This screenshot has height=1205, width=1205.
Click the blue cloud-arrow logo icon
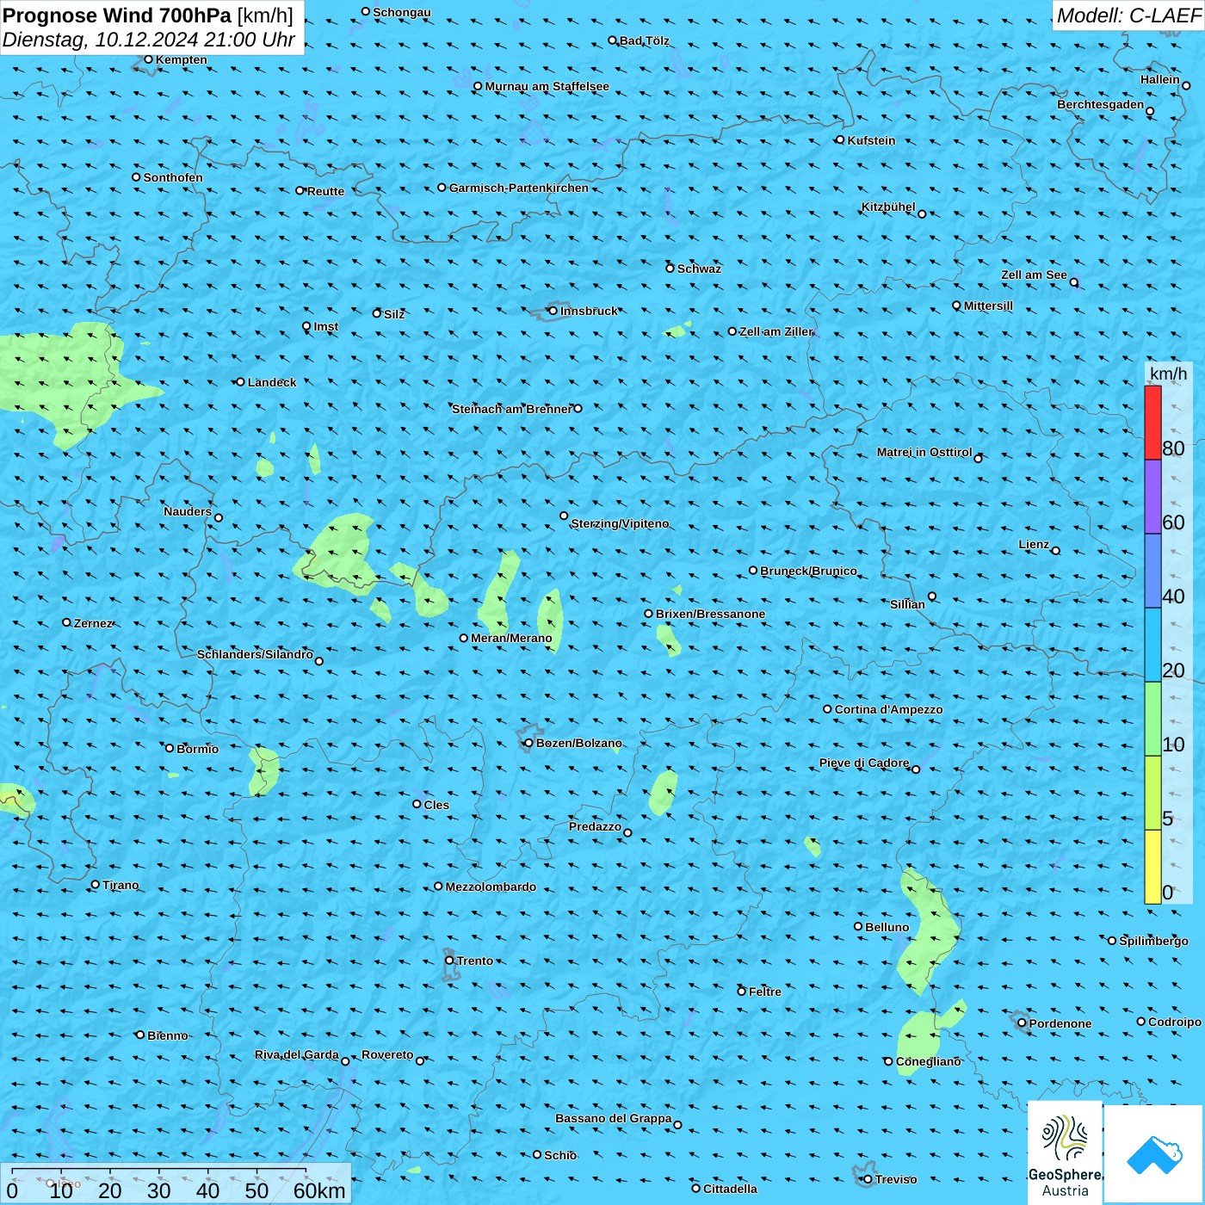1154,1154
